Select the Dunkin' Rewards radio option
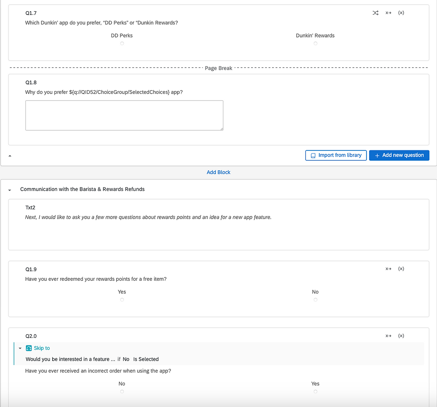437x407 pixels. click(x=315, y=44)
